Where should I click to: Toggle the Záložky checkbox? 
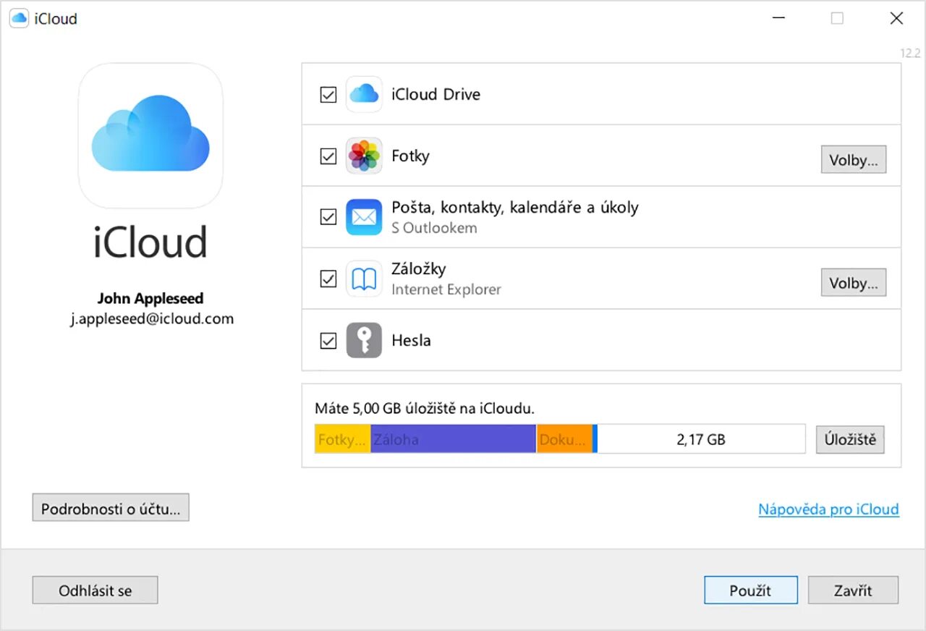(328, 279)
